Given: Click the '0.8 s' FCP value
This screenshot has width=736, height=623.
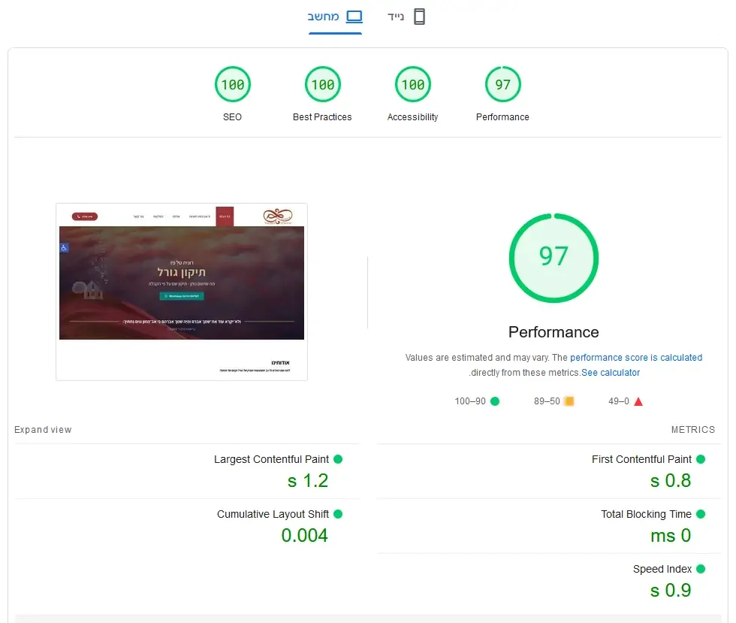Looking at the screenshot, I should pyautogui.click(x=671, y=481).
